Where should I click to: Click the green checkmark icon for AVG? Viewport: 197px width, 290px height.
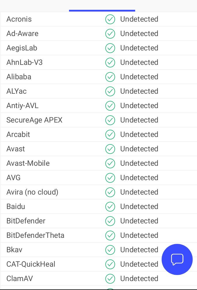(110, 178)
